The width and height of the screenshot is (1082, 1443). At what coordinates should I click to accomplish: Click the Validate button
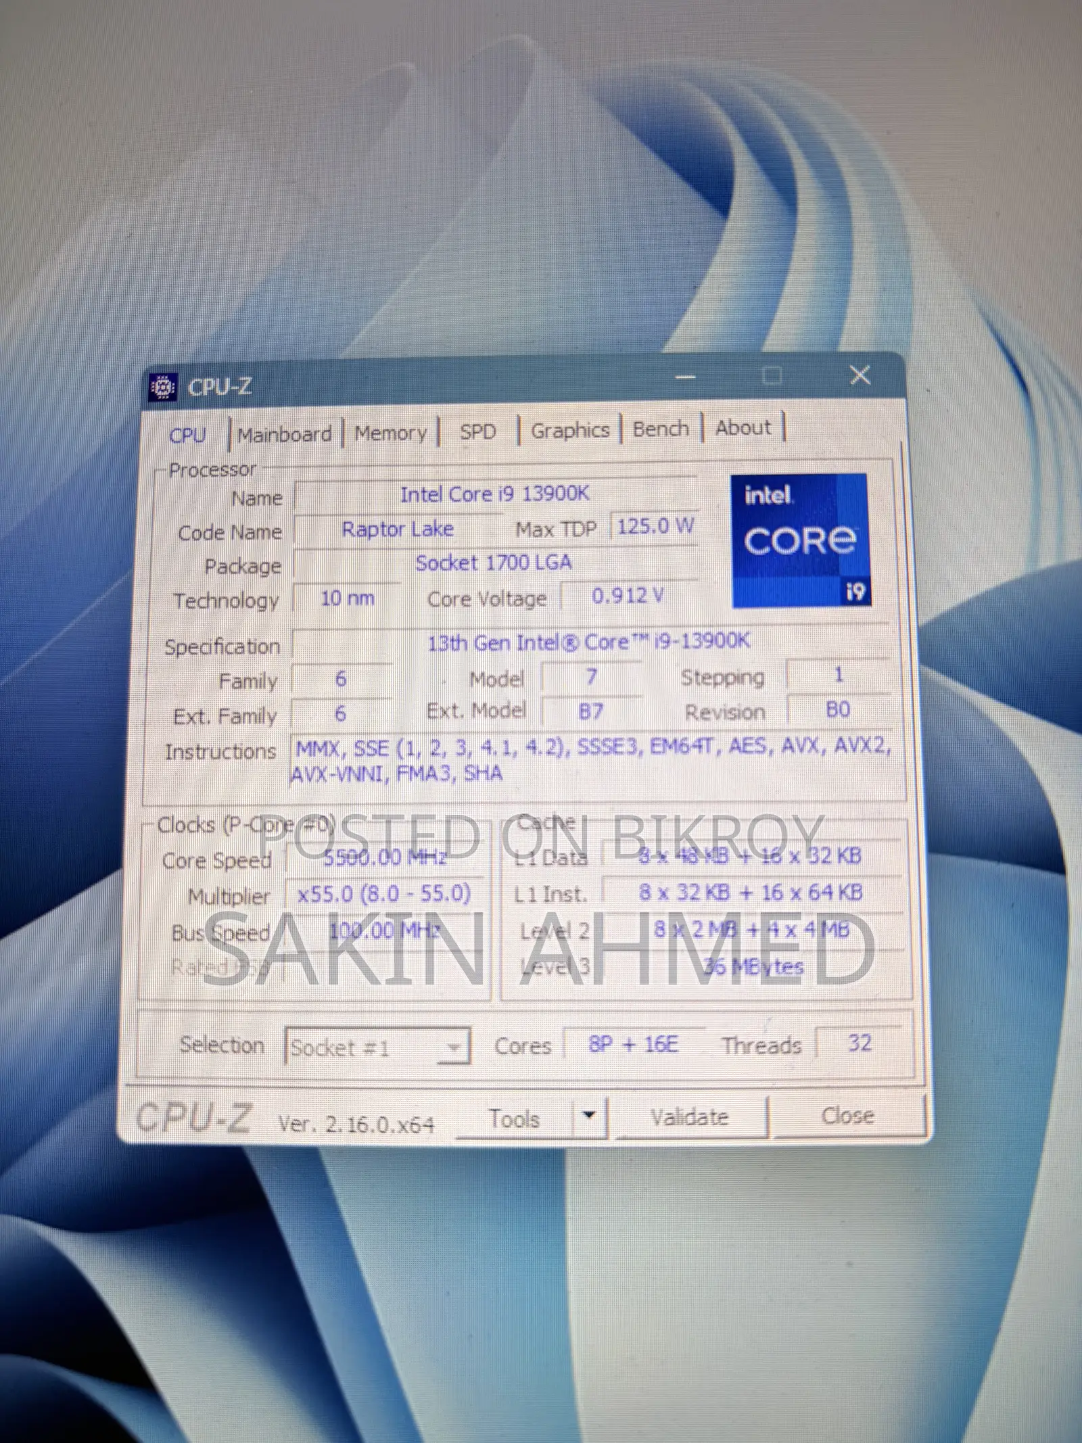pos(690,1116)
